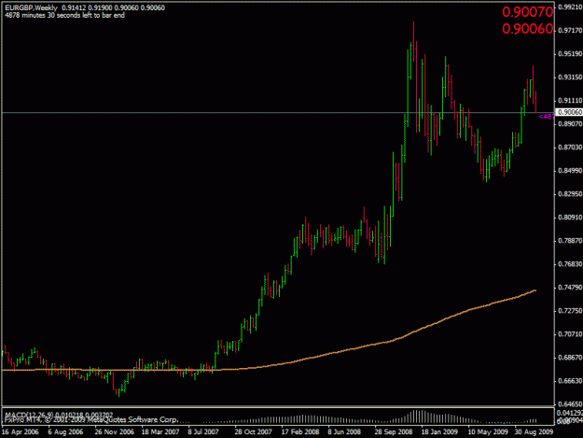This screenshot has width=583, height=438.
Task: Click the 0.89070 price axis label
Action: [570, 124]
